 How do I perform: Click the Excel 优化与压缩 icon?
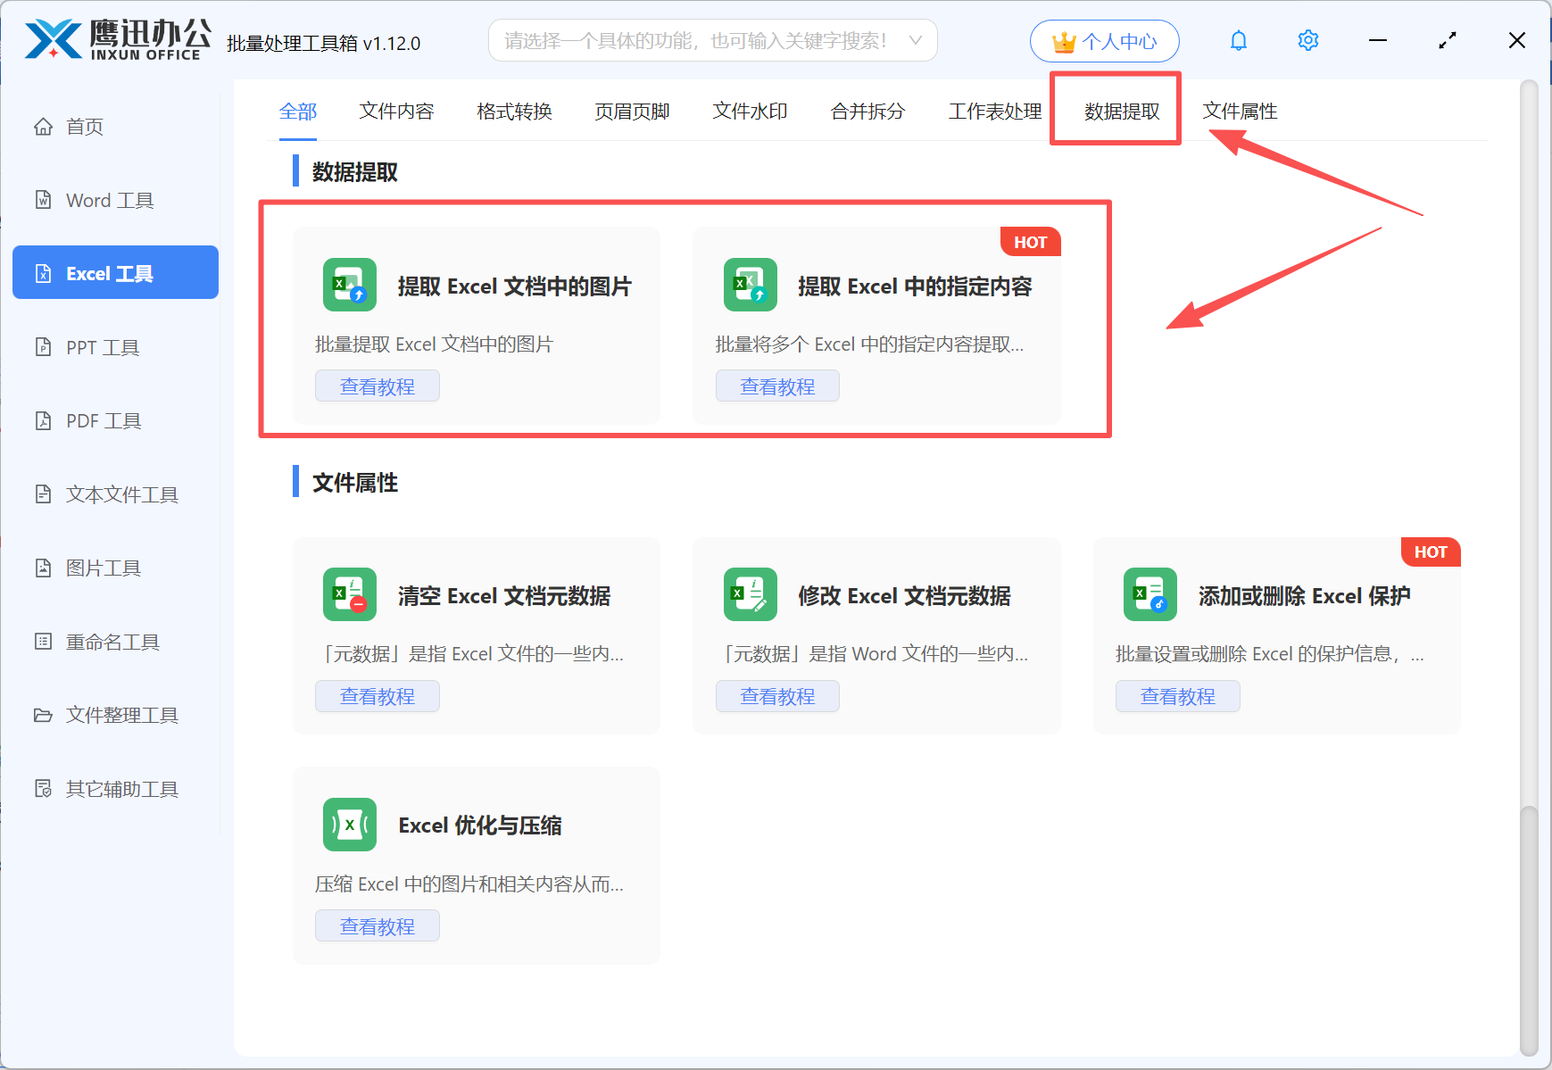point(349,825)
